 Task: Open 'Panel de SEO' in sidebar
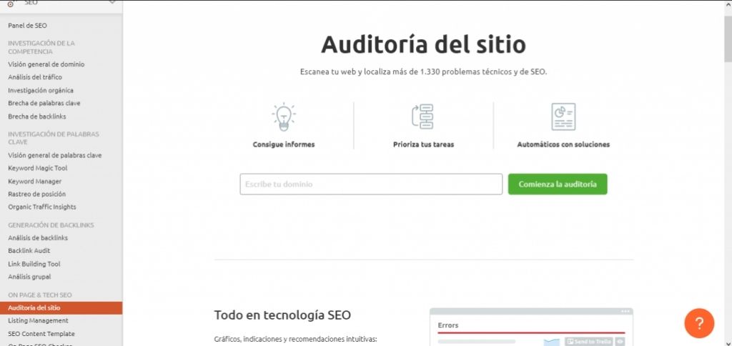[x=28, y=26]
